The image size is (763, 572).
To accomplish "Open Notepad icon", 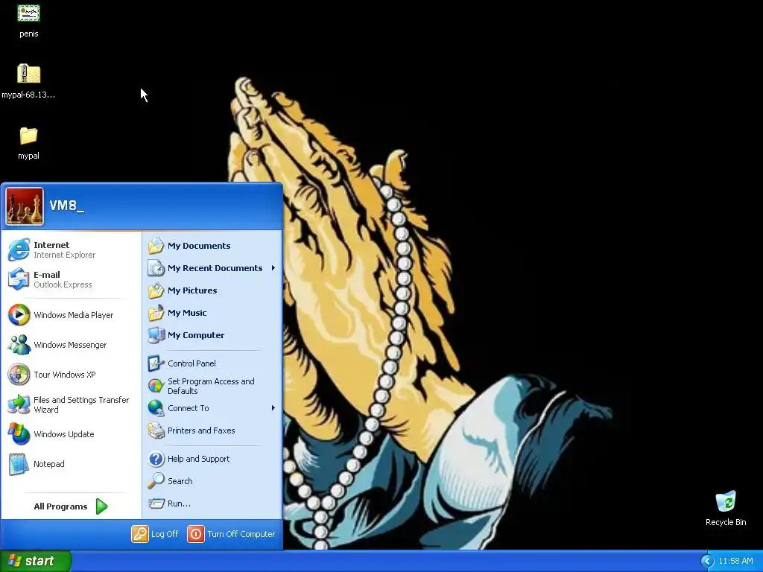I will [19, 464].
